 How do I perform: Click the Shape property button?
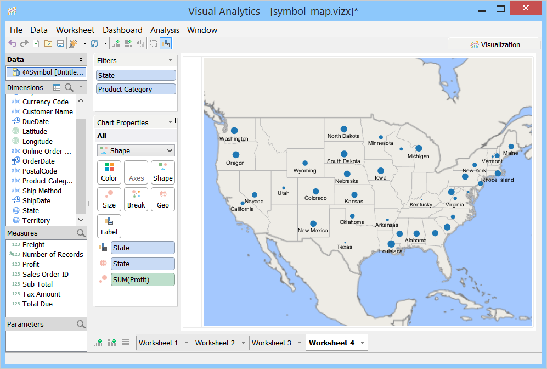[x=163, y=172]
